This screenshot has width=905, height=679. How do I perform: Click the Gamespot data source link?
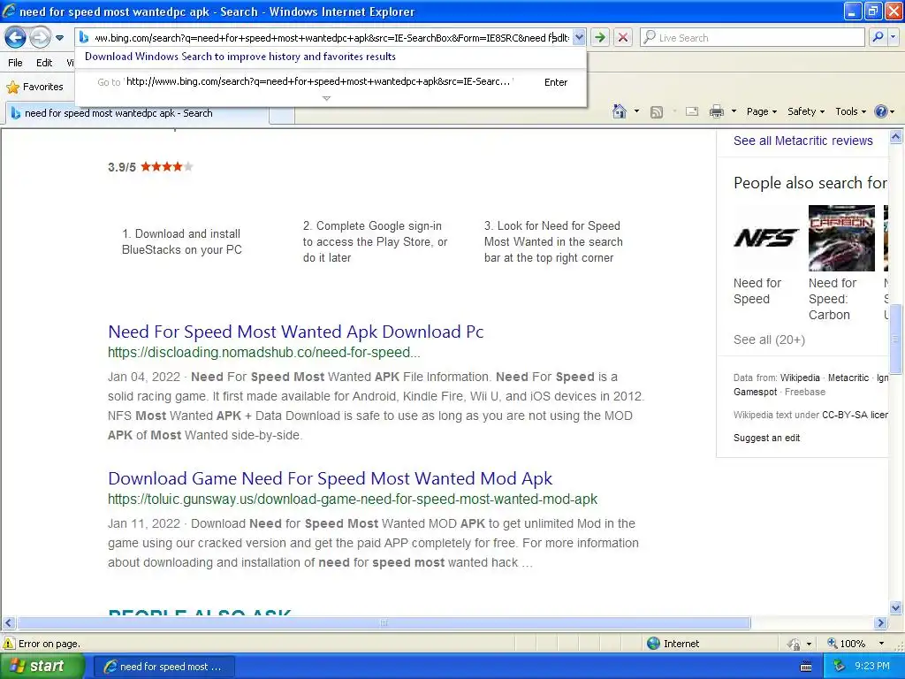(755, 392)
